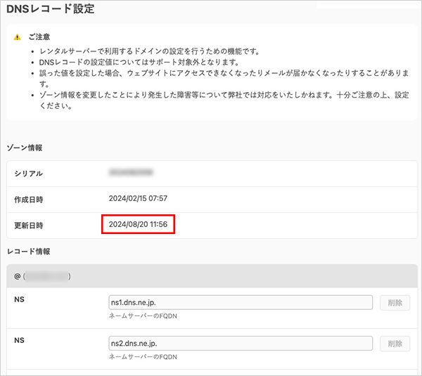Click the @ domain record group header
The height and width of the screenshot is (376, 422).
(x=42, y=276)
